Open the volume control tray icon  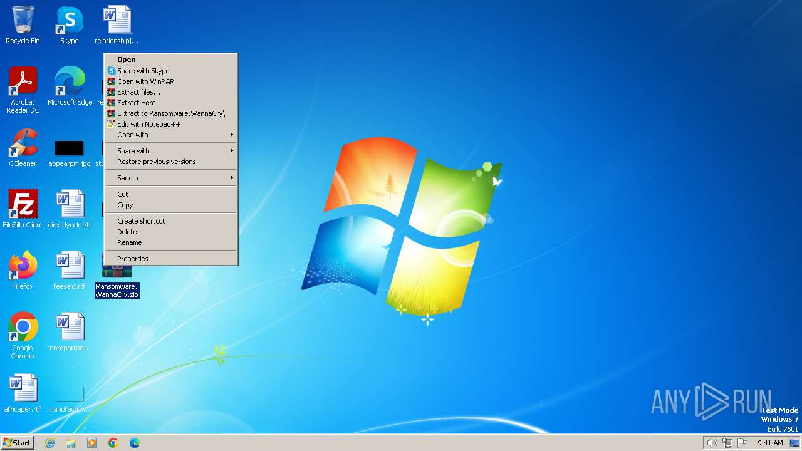[712, 443]
